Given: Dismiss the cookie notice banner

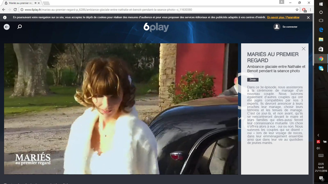Looking at the screenshot, I should [x=308, y=18].
